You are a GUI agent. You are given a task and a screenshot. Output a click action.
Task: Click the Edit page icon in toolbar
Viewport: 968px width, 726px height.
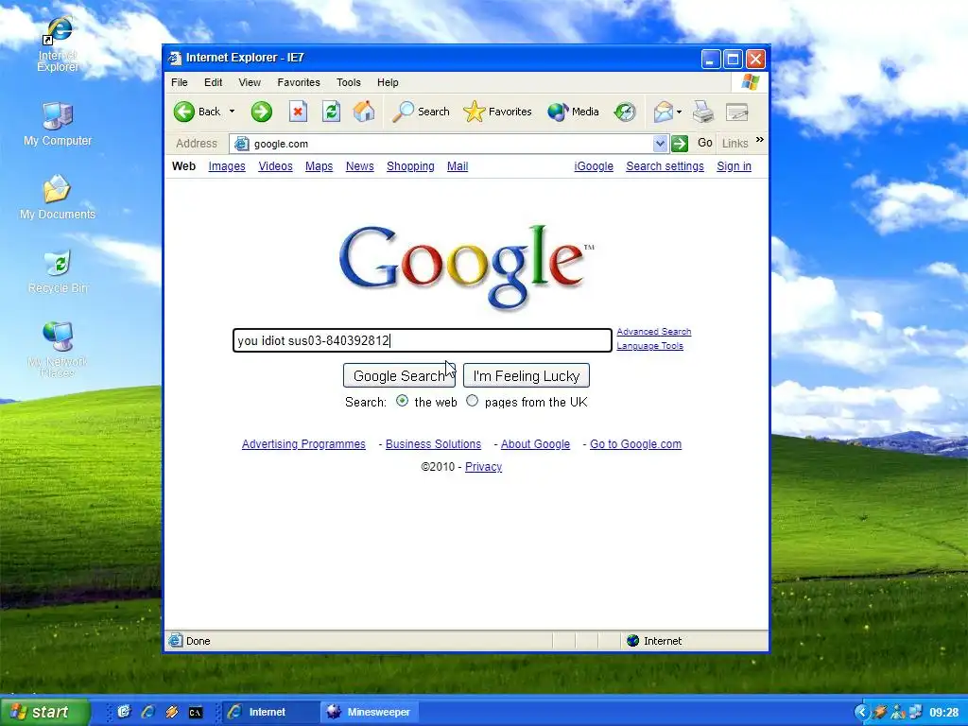737,112
